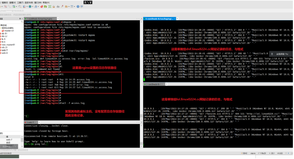Screen dimensions: 294x159
Task: Click 118x23 size in status bar
Action: (262, 153)
